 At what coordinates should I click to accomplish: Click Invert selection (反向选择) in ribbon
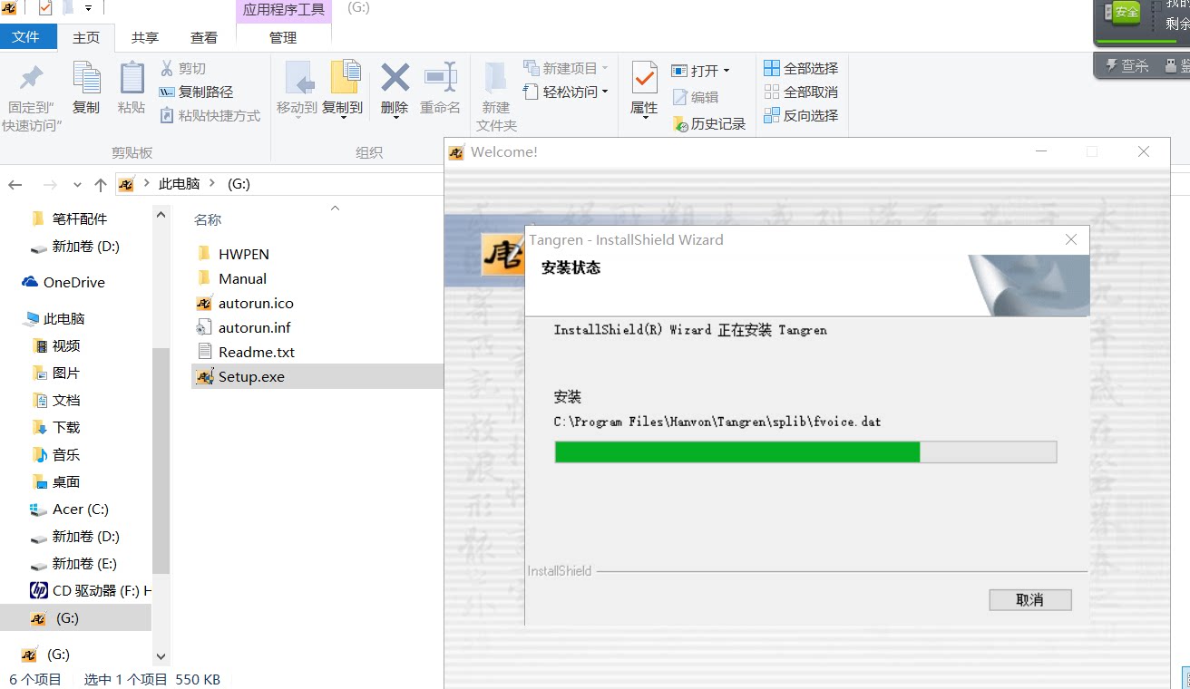click(801, 115)
